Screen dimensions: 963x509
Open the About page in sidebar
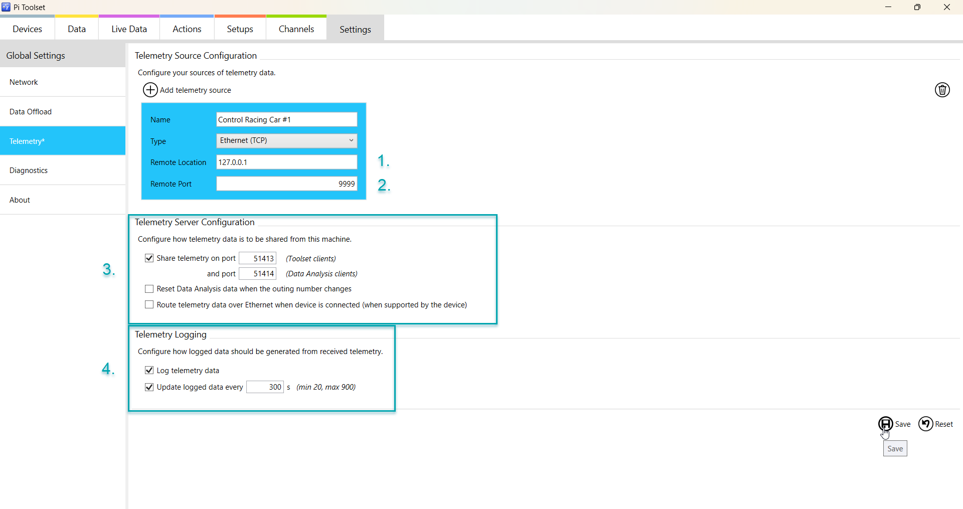click(63, 200)
